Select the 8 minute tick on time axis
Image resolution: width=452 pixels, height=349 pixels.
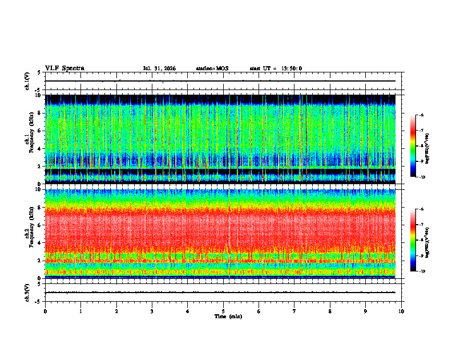pos(330,311)
